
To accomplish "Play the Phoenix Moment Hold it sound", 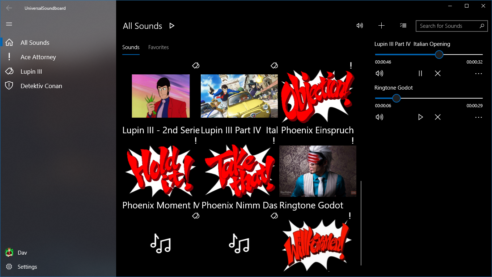I will coord(161,171).
